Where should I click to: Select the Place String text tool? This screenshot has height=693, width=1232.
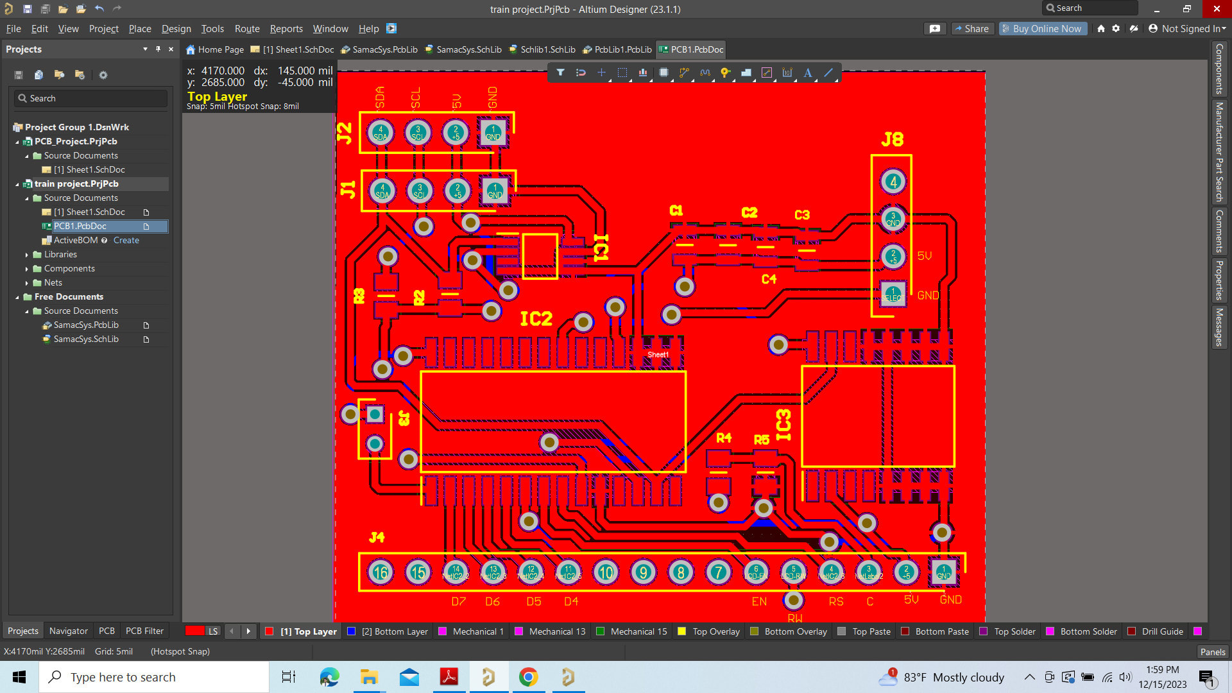(x=808, y=73)
